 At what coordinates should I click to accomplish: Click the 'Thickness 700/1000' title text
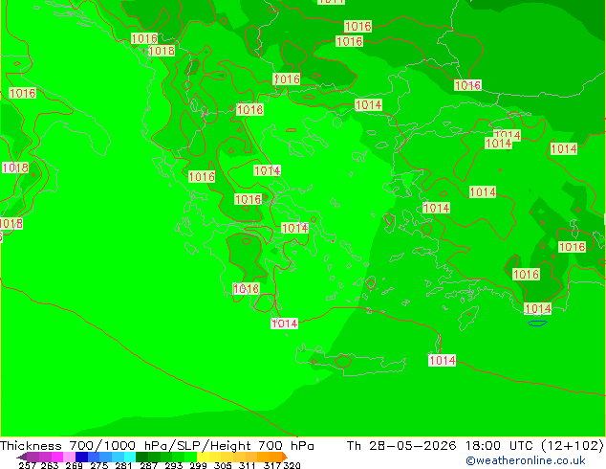[x=68, y=445]
